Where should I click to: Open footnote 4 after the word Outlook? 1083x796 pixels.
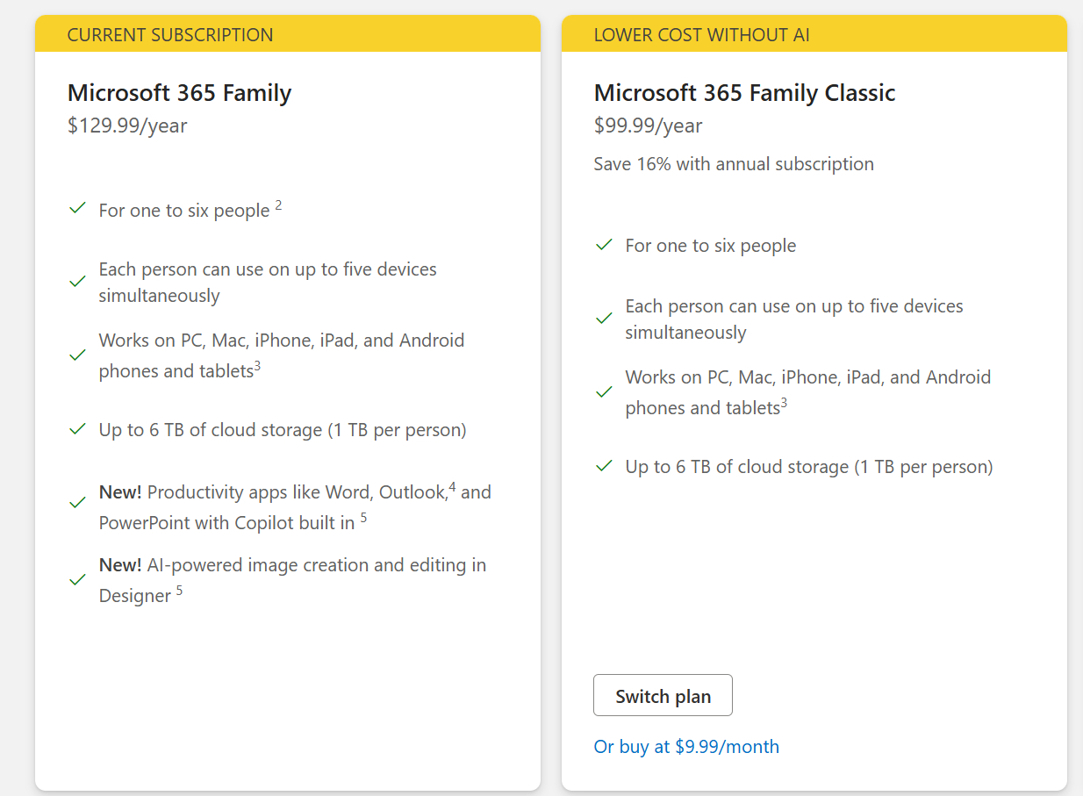point(452,486)
